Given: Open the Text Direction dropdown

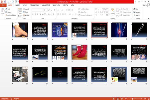Looking at the screenshot, I should pos(84,9).
